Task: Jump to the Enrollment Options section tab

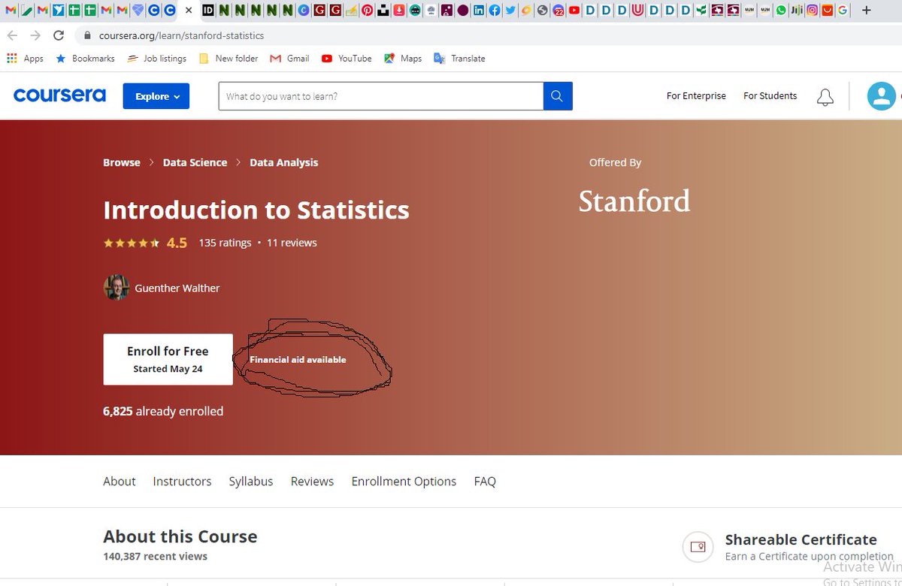Action: [404, 481]
